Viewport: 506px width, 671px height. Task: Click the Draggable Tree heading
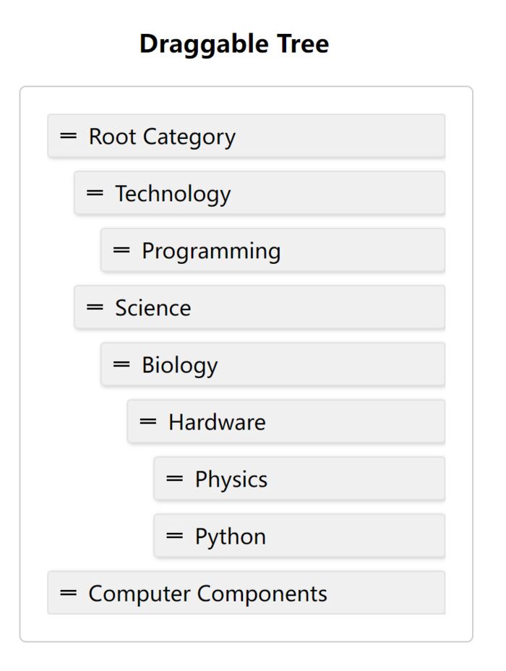[x=234, y=44]
